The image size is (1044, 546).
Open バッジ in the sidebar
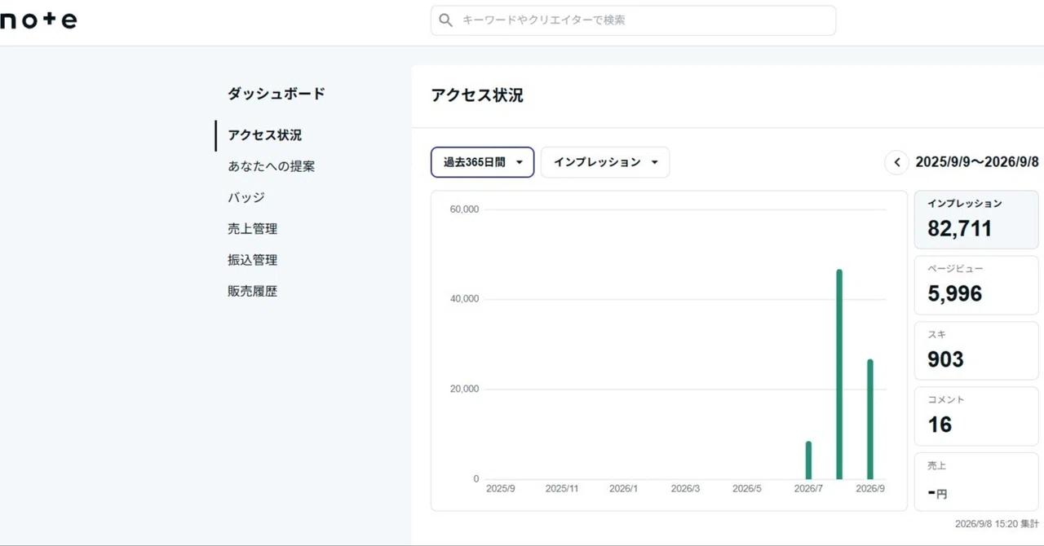coord(246,197)
